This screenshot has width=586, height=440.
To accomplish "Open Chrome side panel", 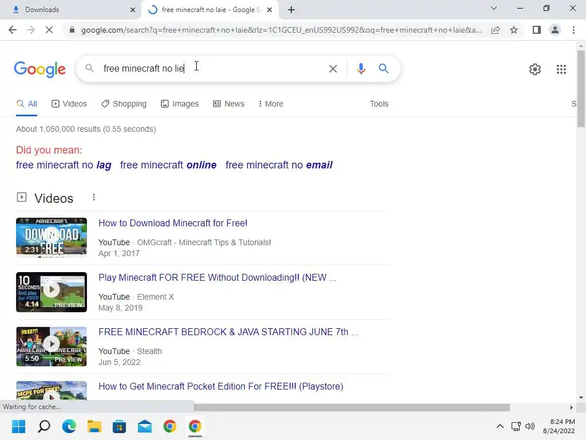I will click(537, 30).
